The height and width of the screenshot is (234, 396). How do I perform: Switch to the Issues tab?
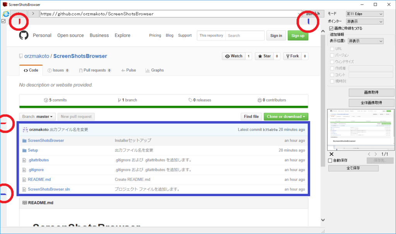tap(58, 71)
